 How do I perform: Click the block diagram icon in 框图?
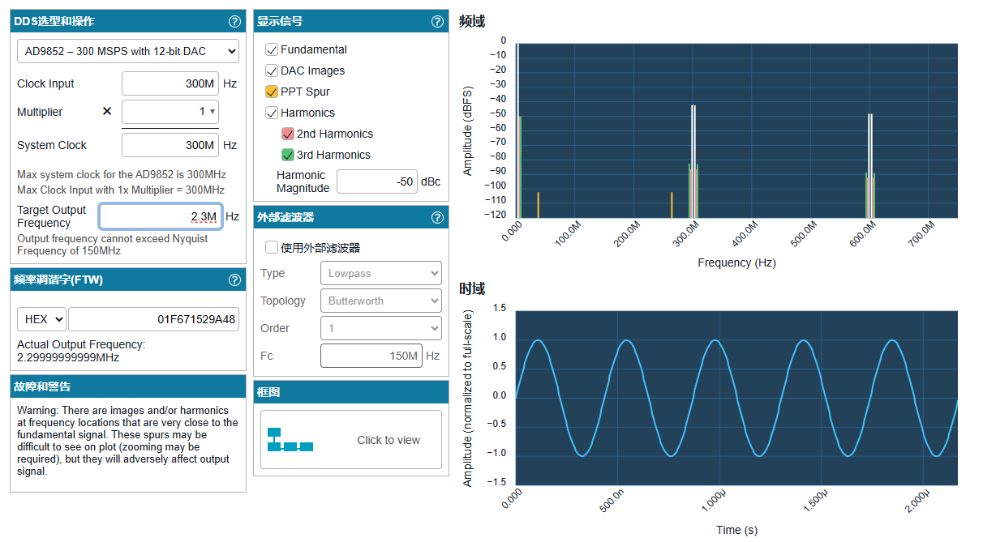pyautogui.click(x=290, y=440)
